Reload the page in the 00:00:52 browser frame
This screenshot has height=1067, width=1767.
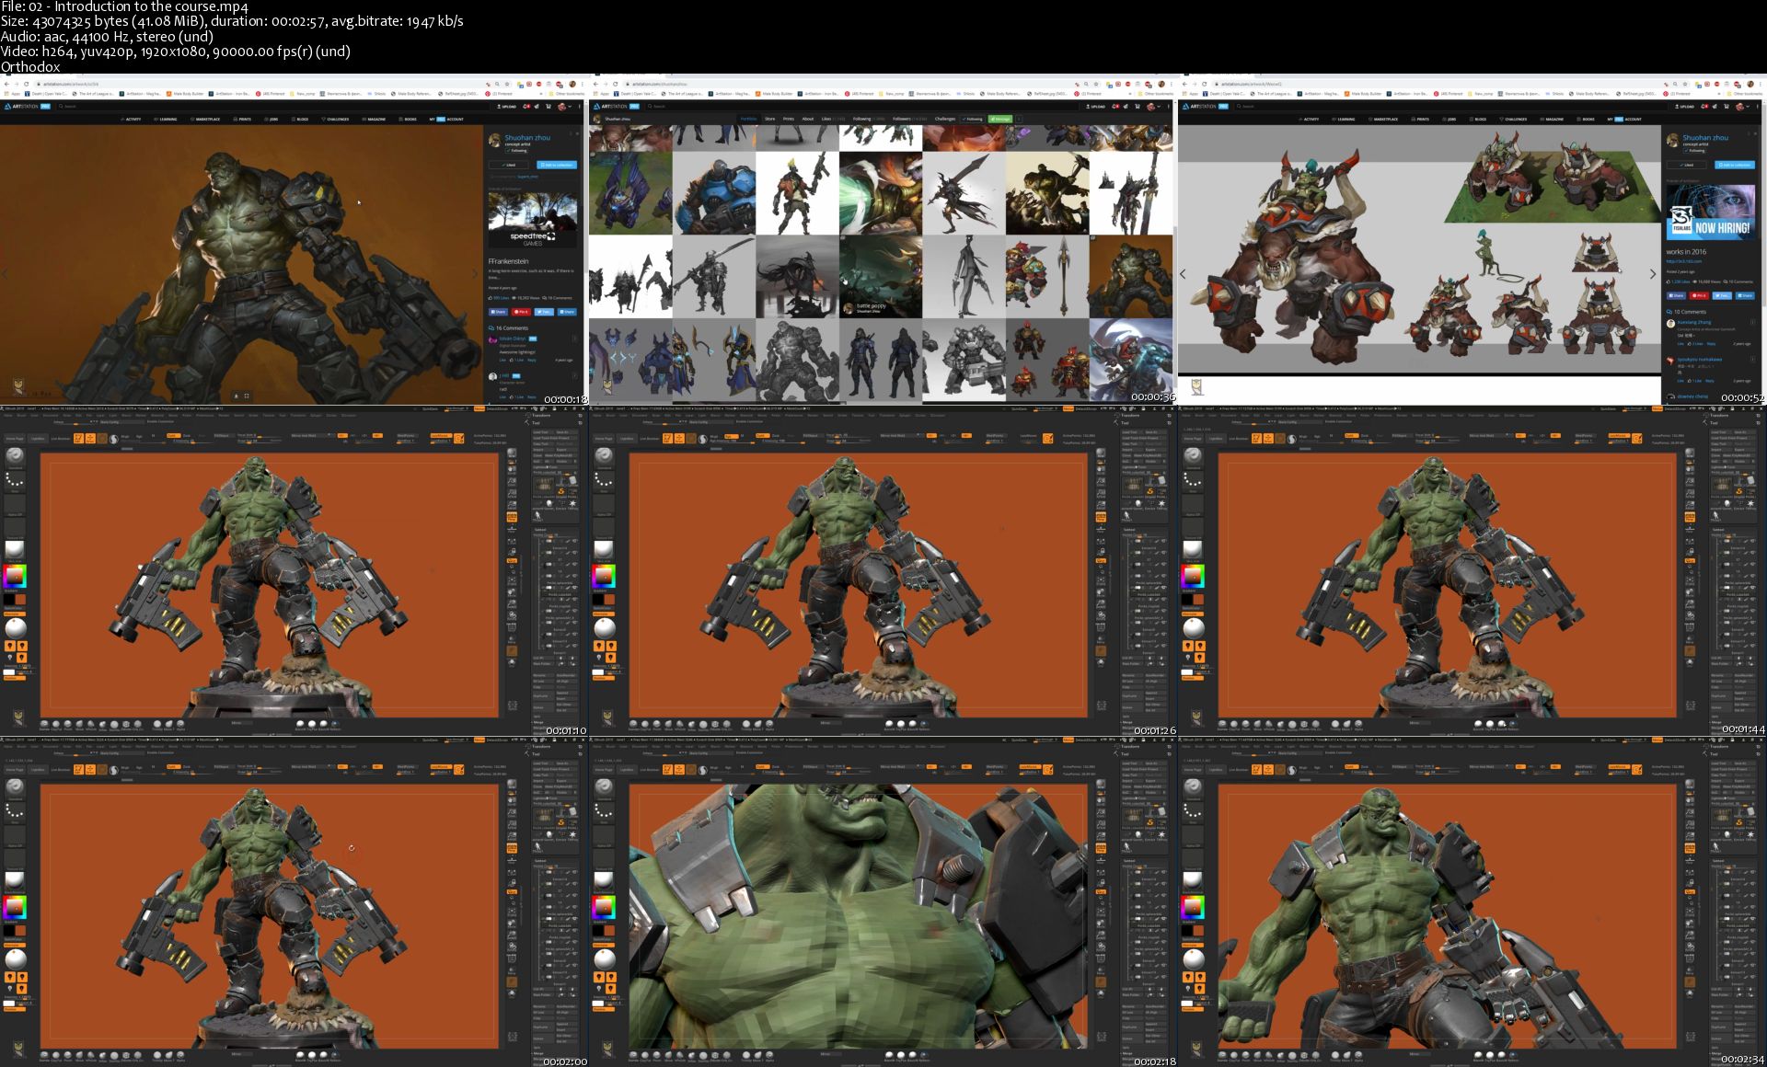[1205, 84]
